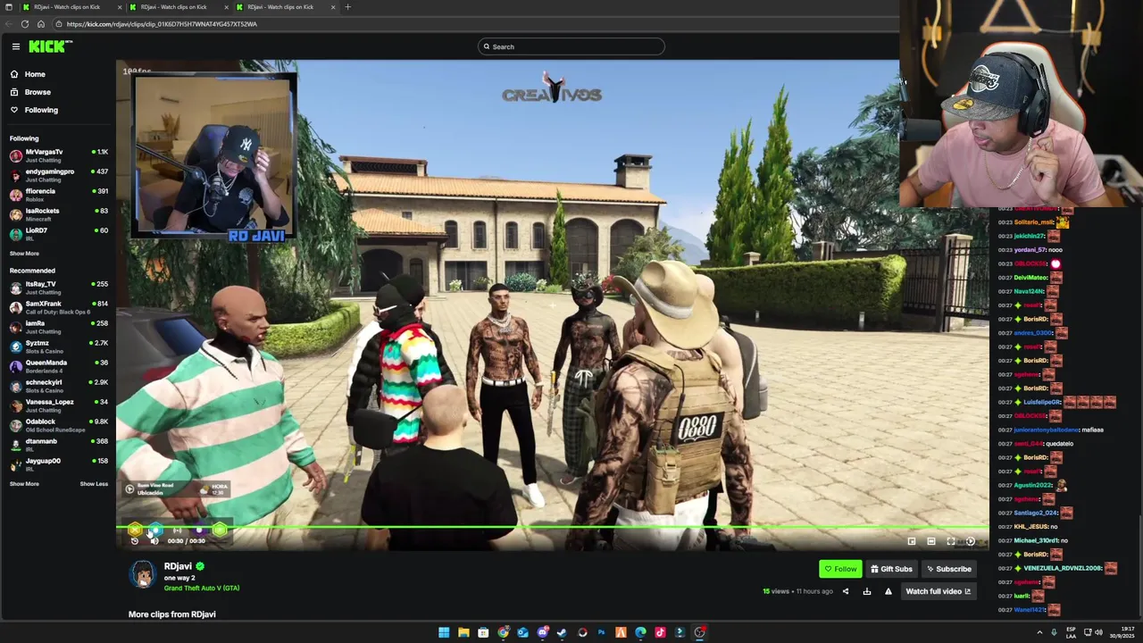Open Google Chrome from the taskbar
This screenshot has height=643, width=1143.
tap(503, 632)
